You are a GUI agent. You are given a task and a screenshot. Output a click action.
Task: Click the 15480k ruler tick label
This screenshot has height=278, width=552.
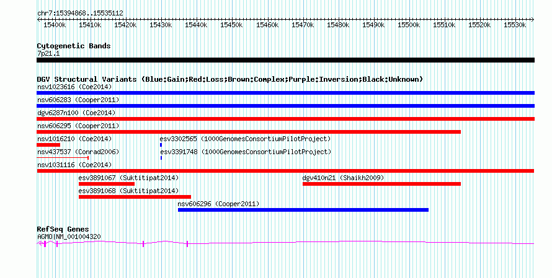pos(338,25)
